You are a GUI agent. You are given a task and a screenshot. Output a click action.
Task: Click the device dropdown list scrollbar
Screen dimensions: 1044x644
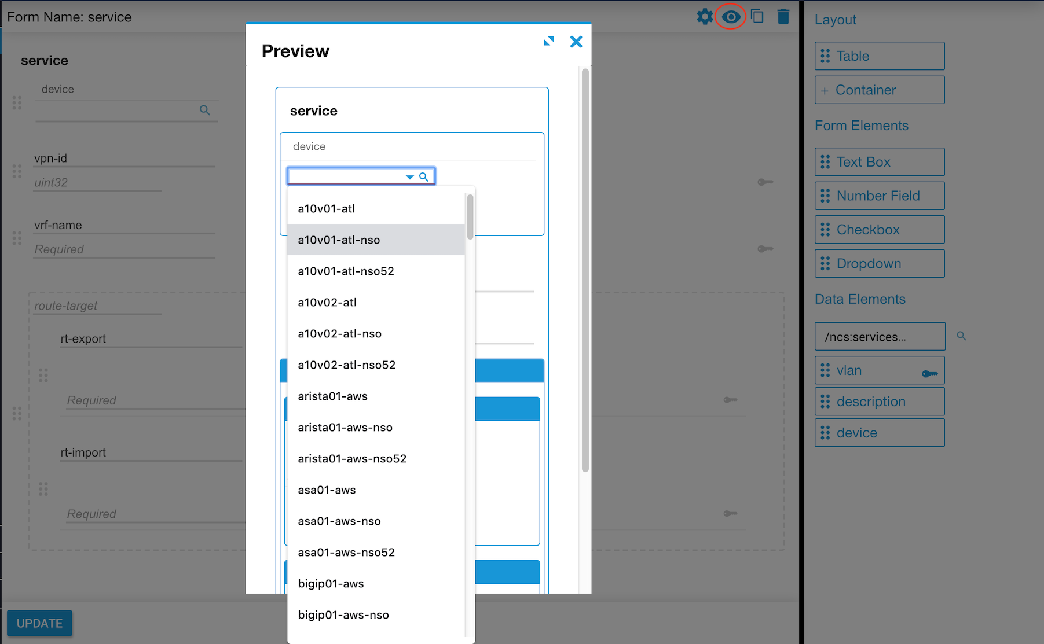tap(470, 216)
